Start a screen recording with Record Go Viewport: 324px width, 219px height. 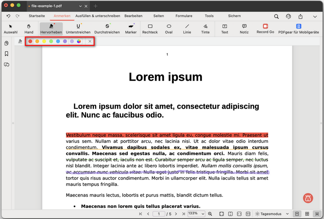(265, 29)
